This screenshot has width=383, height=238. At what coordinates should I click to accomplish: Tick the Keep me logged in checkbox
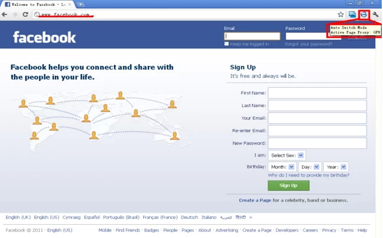coord(227,44)
